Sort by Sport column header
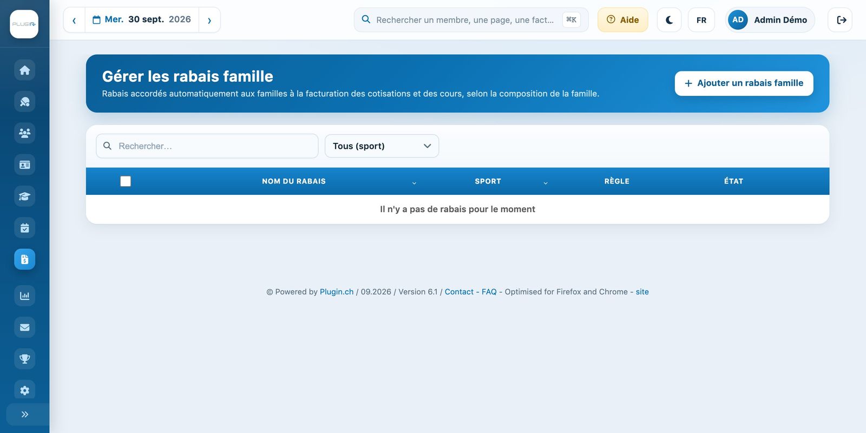This screenshot has height=433, width=866. [488, 181]
